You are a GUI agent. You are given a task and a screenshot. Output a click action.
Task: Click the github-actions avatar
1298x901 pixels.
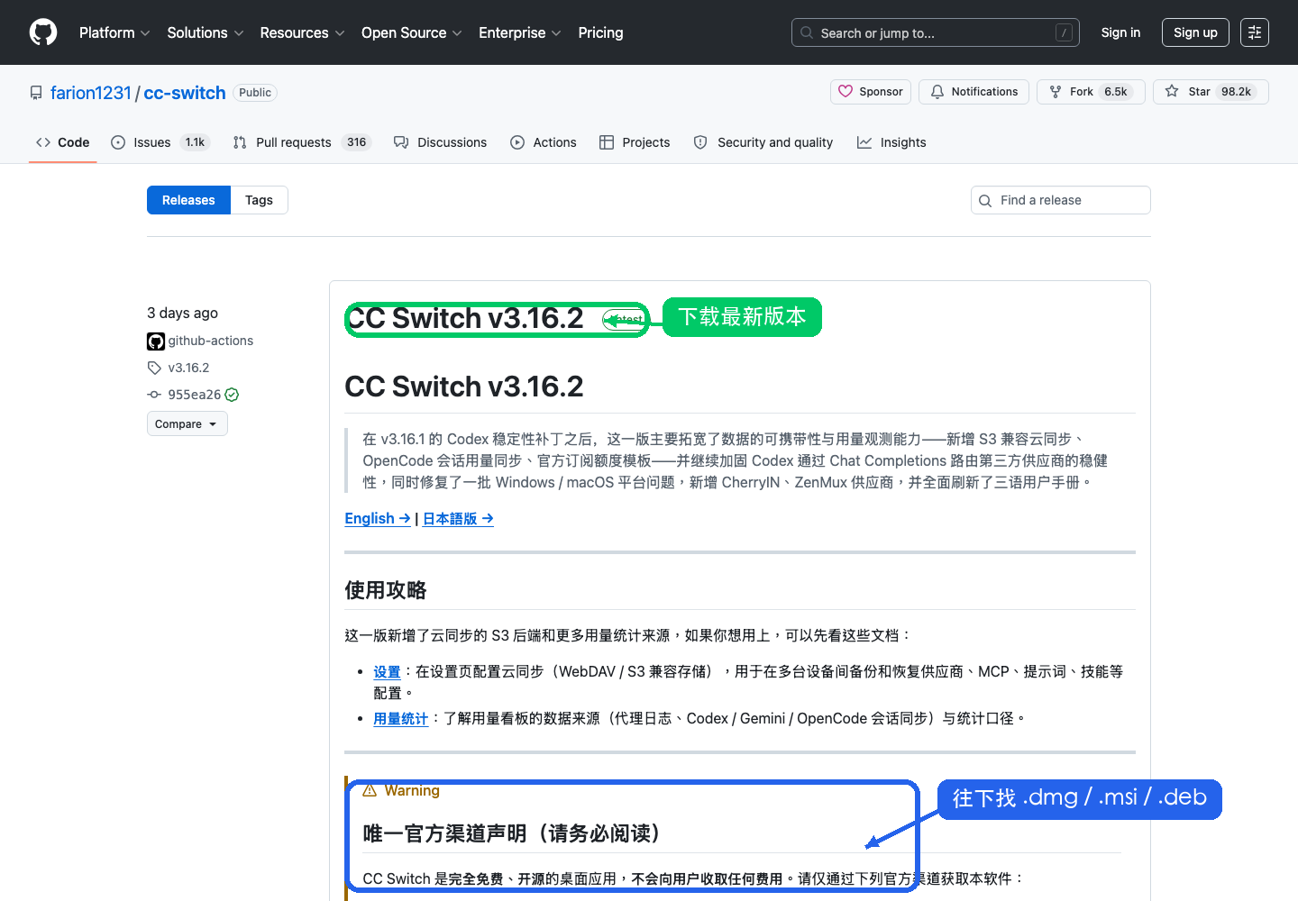pos(156,341)
